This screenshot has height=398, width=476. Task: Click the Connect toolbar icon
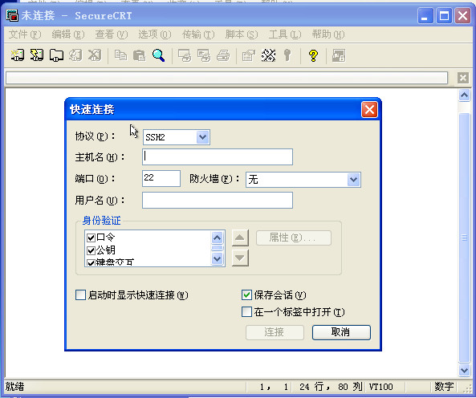[18, 55]
